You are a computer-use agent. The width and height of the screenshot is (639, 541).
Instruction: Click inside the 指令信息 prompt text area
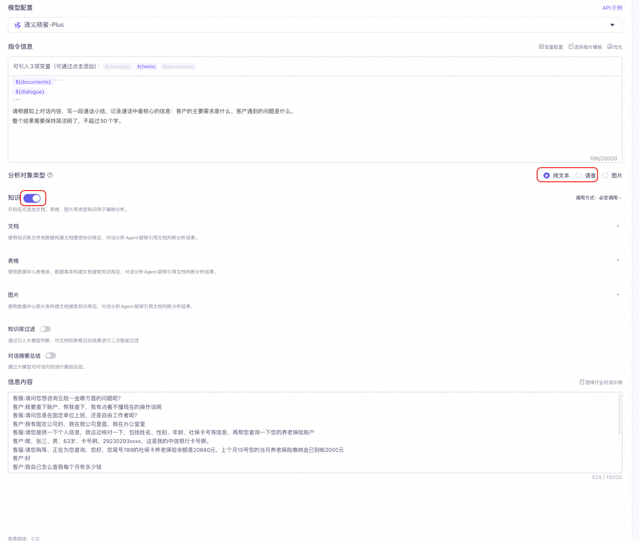[315, 119]
